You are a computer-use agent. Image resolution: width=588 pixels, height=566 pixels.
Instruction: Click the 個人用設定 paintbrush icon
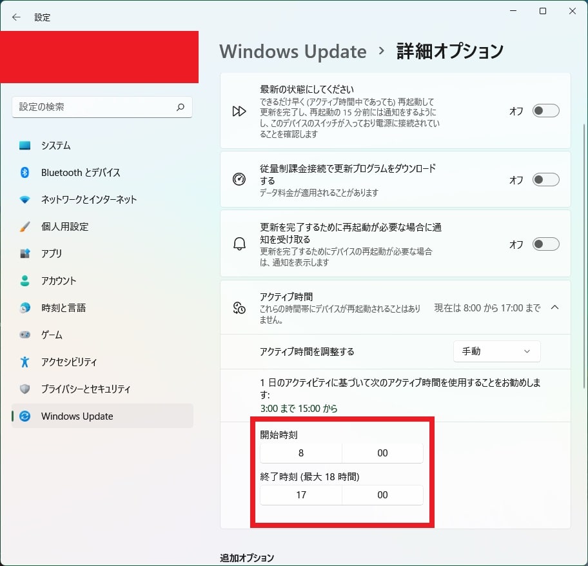(x=24, y=227)
